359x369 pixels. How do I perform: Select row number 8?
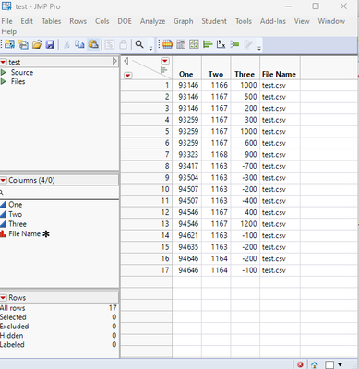(x=146, y=166)
